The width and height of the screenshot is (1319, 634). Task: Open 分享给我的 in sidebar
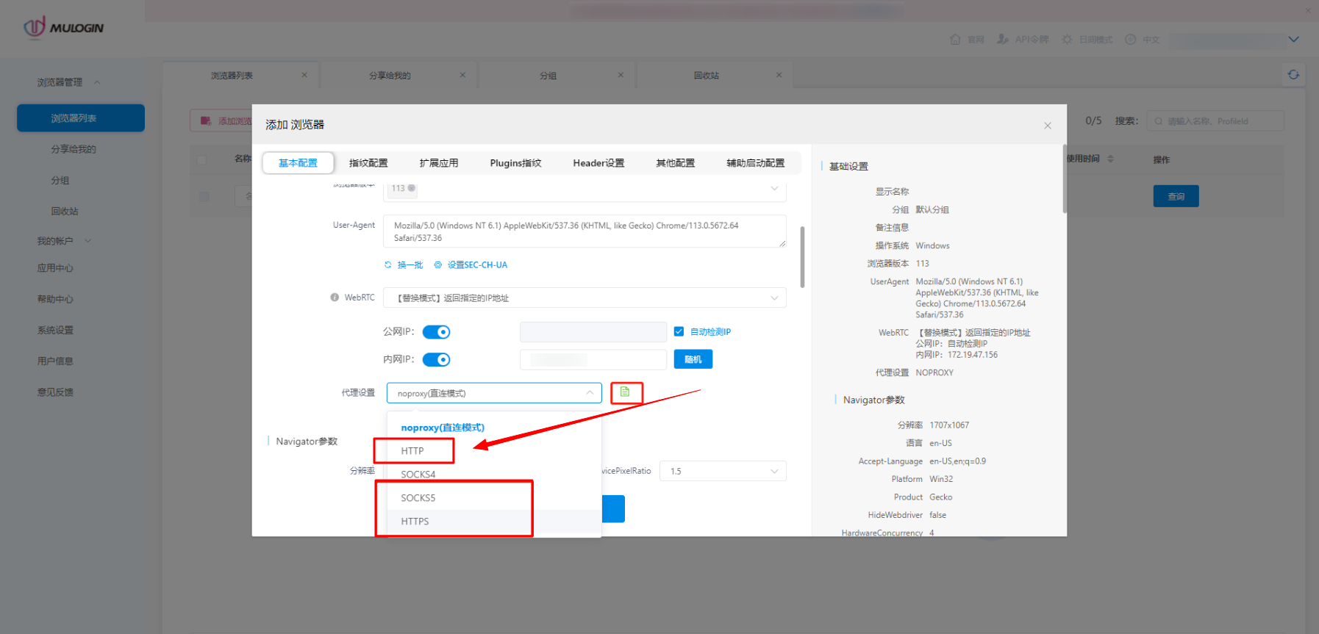[74, 149]
